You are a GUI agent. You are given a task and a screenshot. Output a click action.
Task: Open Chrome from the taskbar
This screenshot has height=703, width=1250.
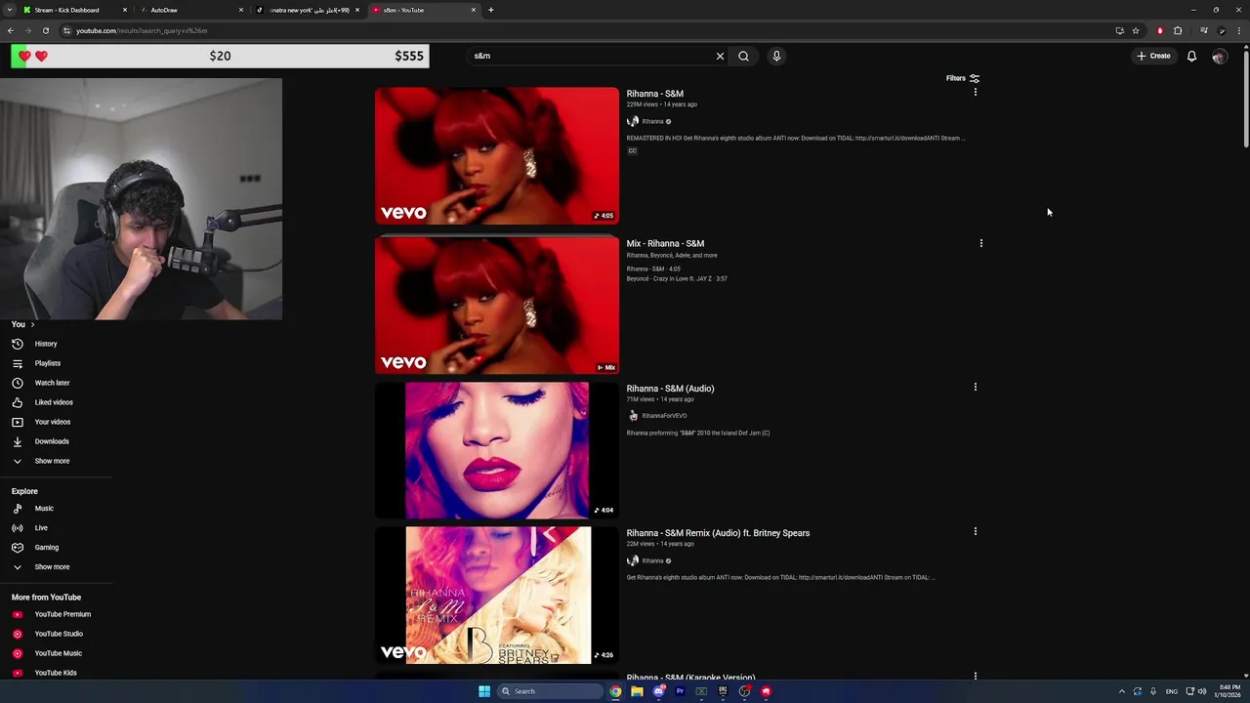[x=615, y=691]
